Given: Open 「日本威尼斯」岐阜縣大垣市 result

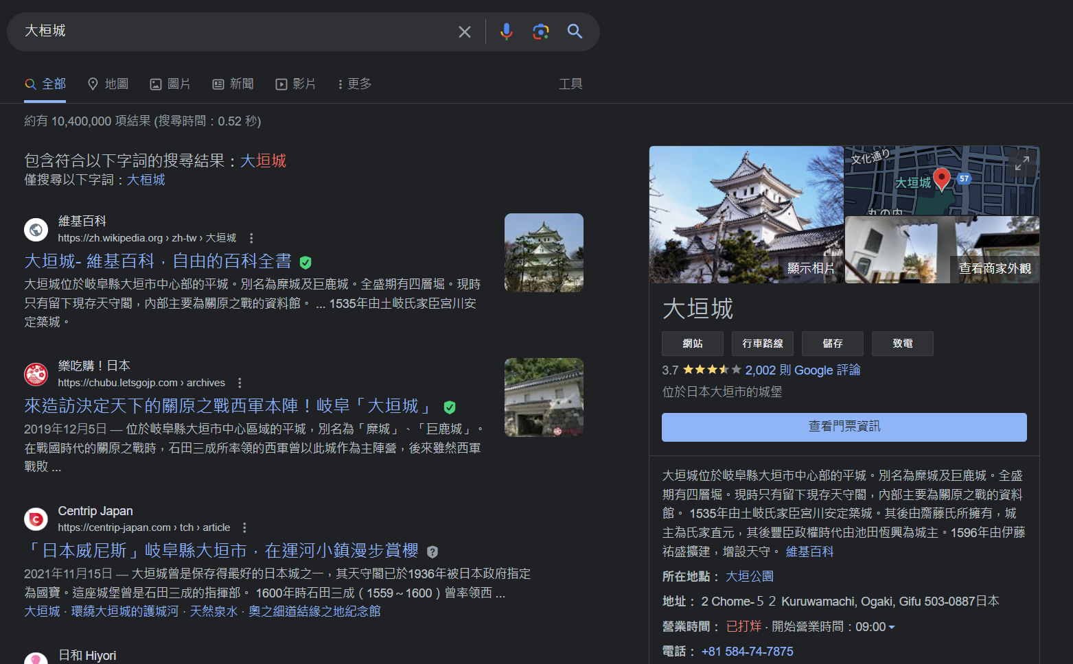Looking at the screenshot, I should coord(222,551).
